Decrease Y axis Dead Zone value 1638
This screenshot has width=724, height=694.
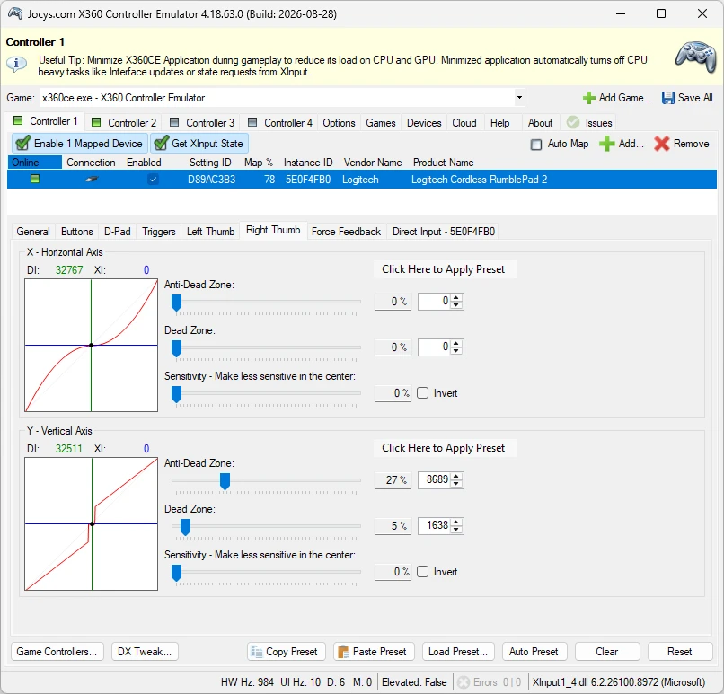pos(456,530)
